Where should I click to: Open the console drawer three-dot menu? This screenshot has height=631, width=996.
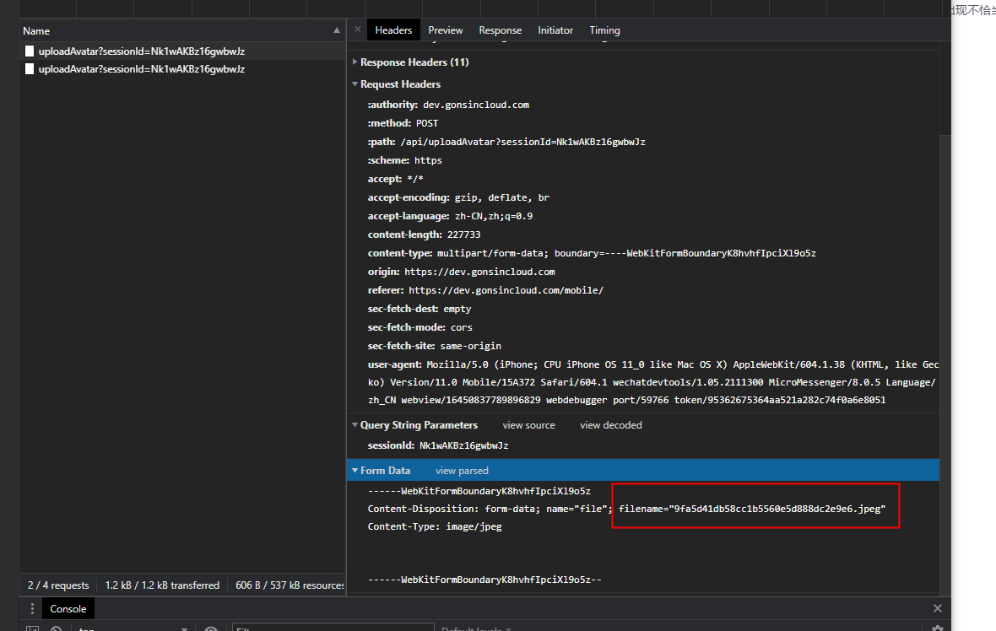tap(32, 608)
